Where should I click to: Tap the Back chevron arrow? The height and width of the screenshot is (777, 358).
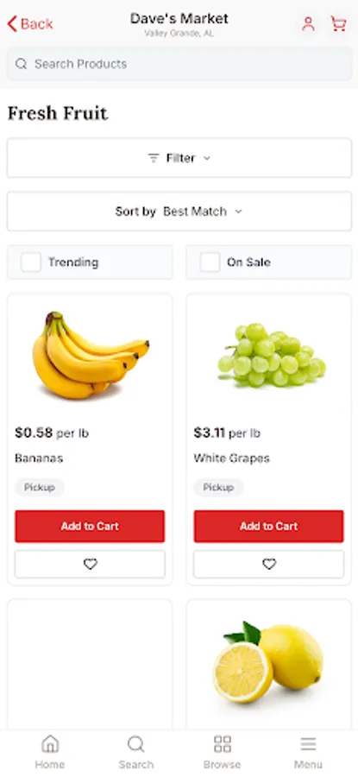(12, 24)
